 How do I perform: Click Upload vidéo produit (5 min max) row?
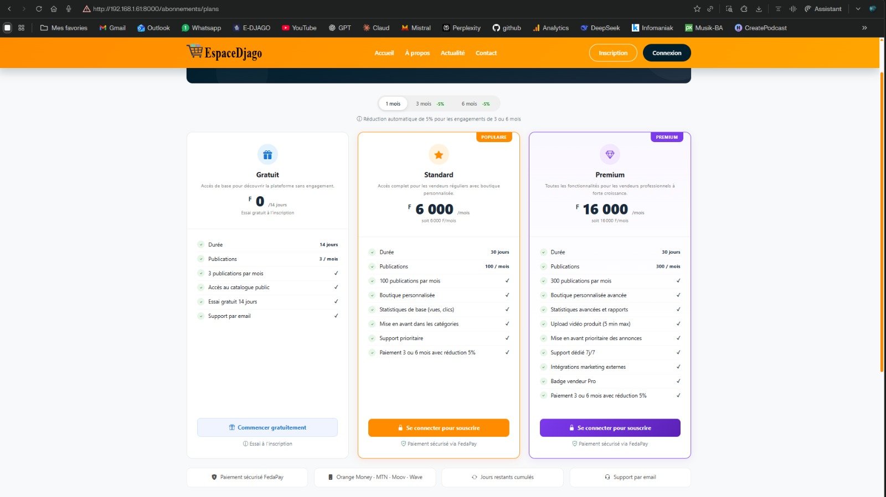610,324
